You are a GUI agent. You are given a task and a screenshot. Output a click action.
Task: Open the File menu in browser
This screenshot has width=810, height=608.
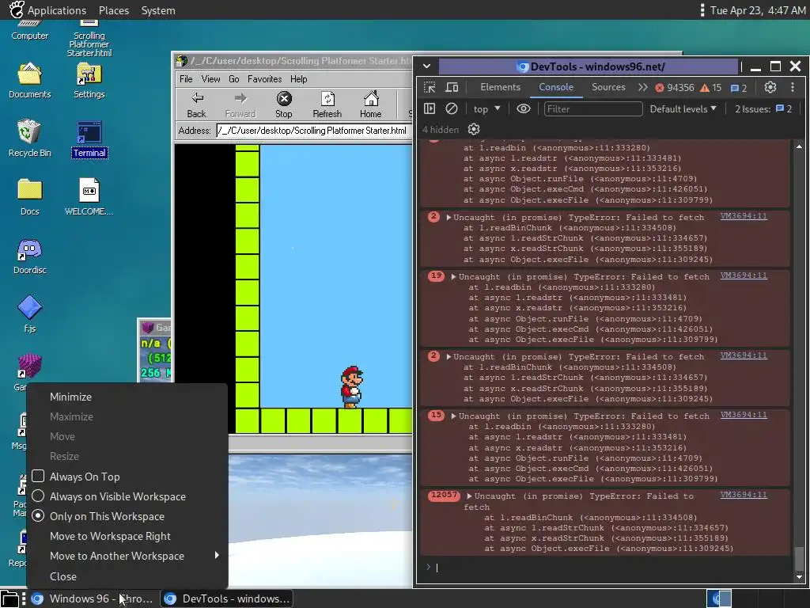pos(186,79)
